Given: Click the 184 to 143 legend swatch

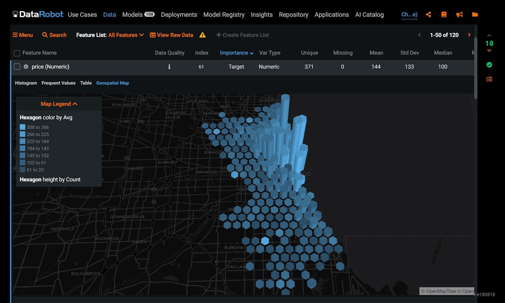Looking at the screenshot, I should pyautogui.click(x=22, y=148).
